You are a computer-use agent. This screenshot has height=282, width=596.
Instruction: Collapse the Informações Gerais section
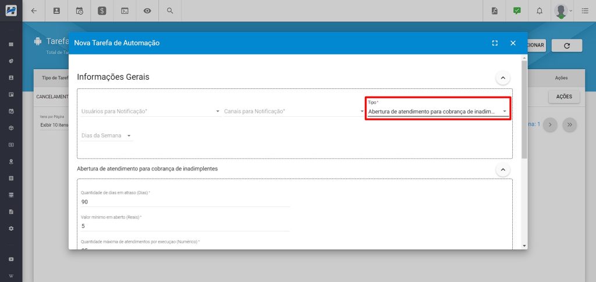(502, 77)
